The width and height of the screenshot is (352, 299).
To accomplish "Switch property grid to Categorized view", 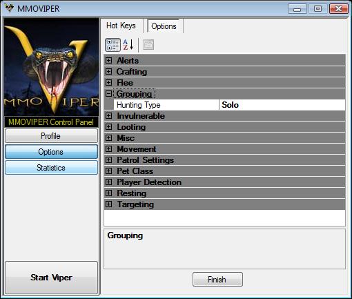I will coord(113,45).
